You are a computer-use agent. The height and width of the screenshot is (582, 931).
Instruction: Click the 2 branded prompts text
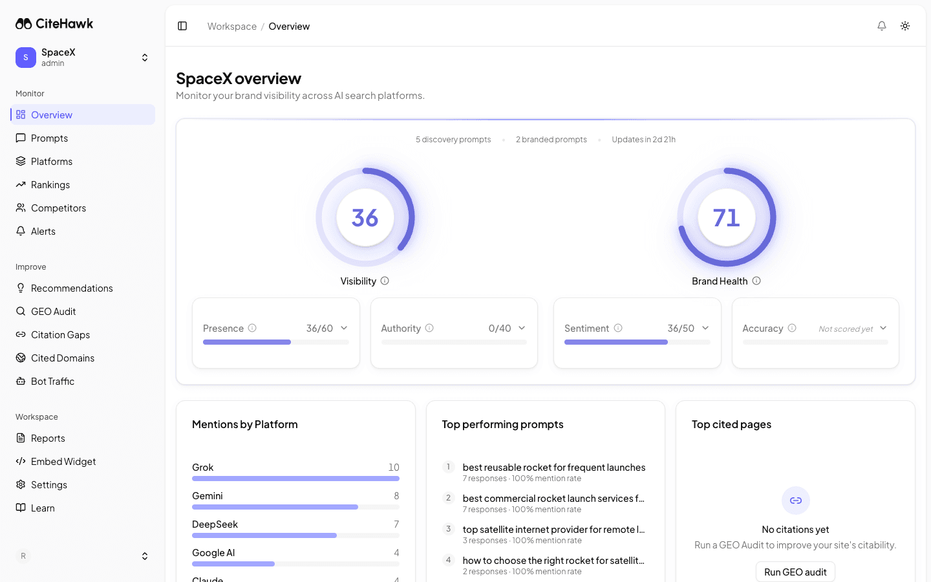pyautogui.click(x=551, y=140)
